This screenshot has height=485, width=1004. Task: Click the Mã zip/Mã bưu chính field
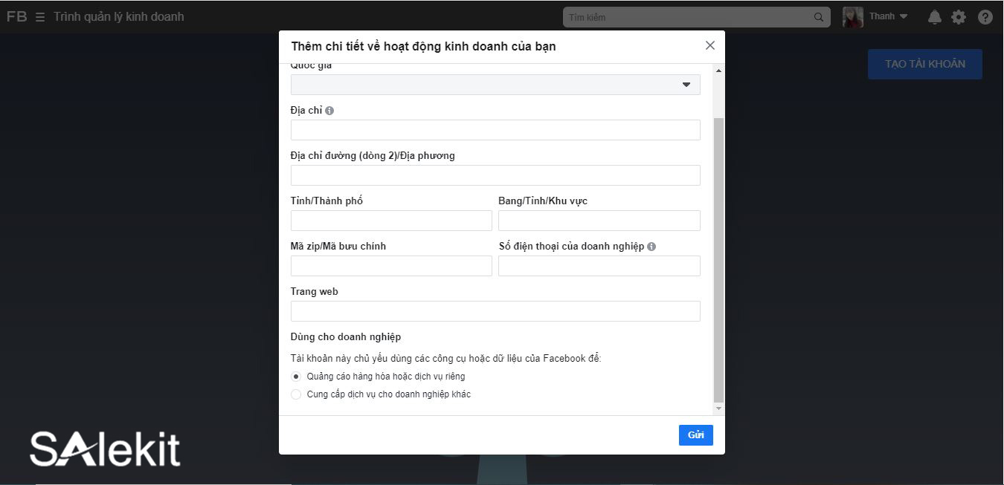(x=391, y=266)
